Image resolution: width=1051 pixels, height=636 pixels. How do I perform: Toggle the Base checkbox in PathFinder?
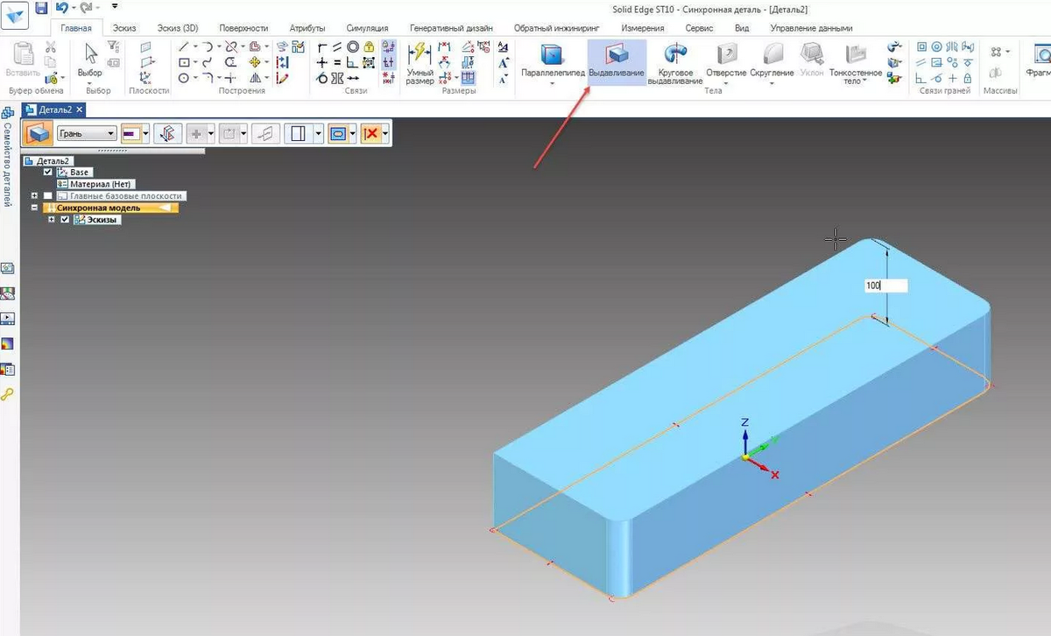pyautogui.click(x=48, y=173)
